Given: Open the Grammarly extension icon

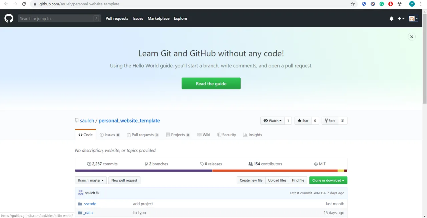Looking at the screenshot, I should click(382, 4).
